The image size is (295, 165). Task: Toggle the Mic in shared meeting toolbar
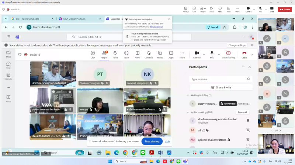(212, 54)
